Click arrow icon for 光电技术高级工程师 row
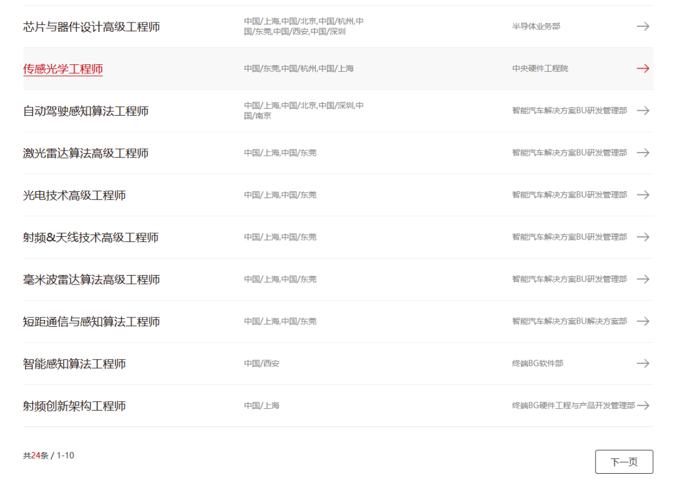Viewport: 675px width, 480px height. 643,195
